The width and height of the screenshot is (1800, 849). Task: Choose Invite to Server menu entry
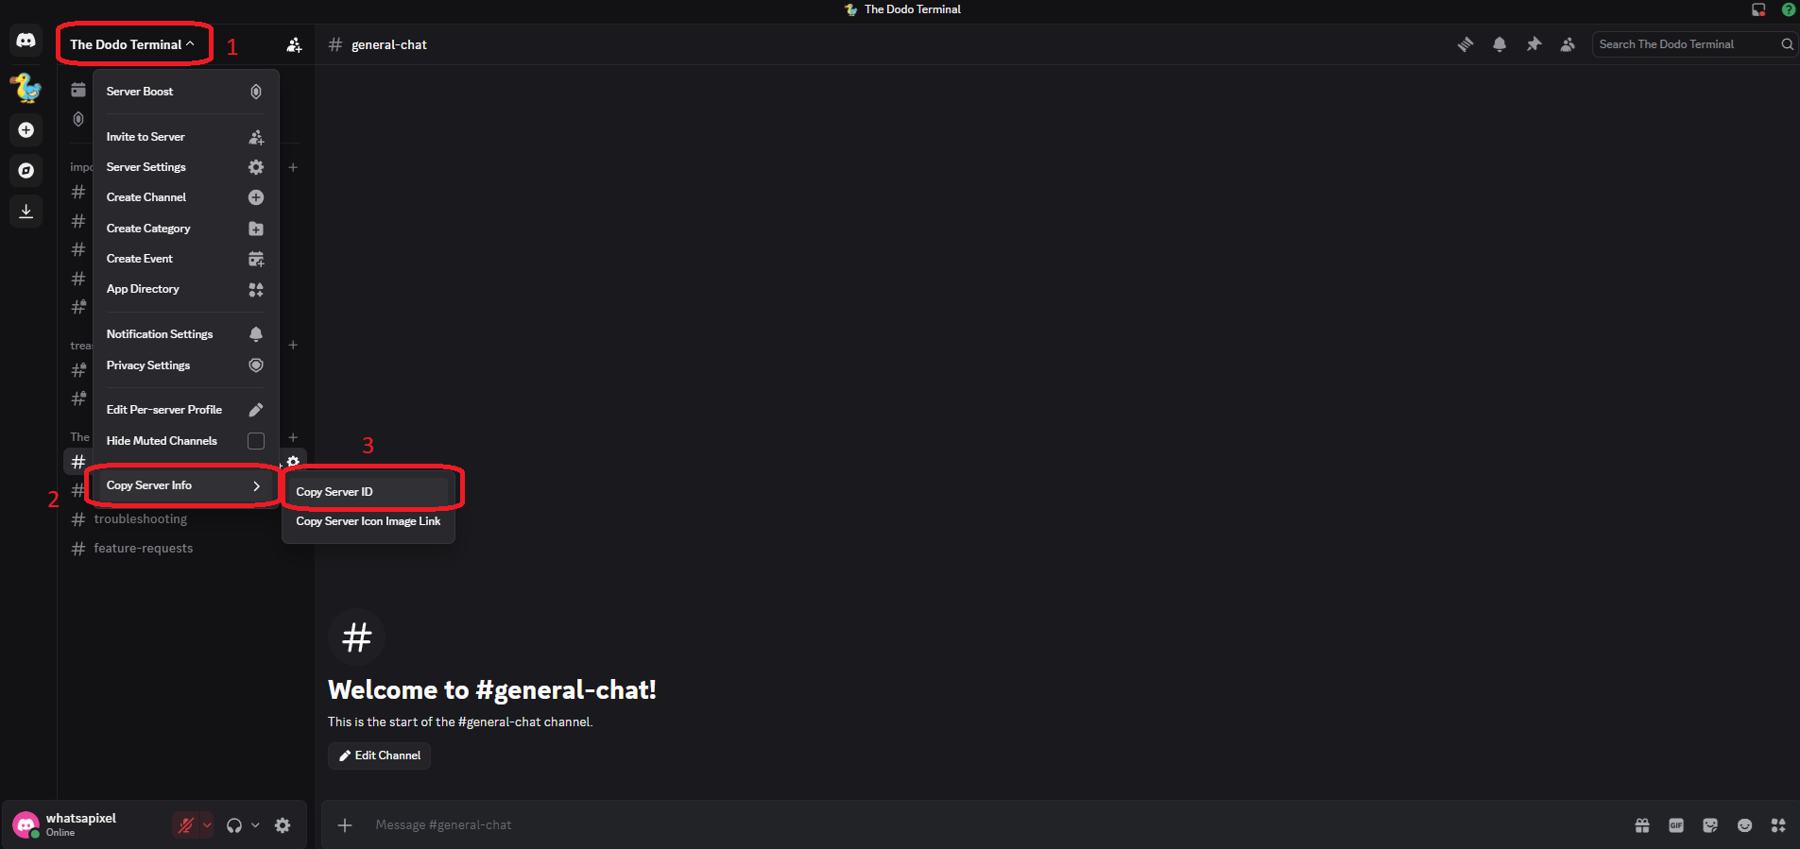point(185,137)
